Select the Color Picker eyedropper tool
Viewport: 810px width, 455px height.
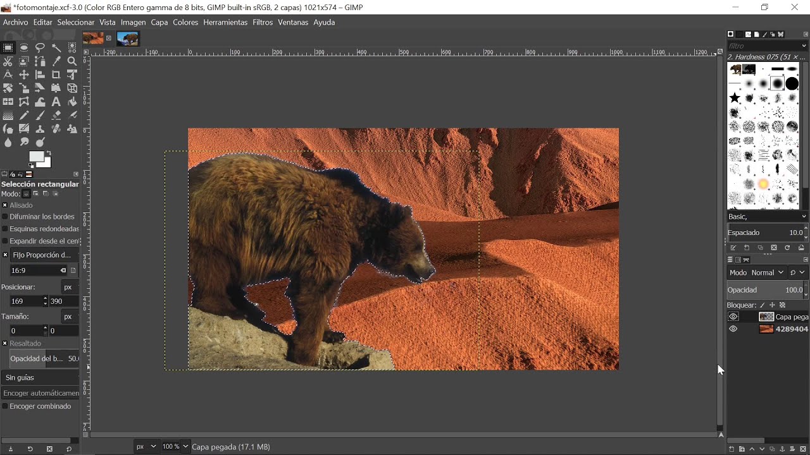pyautogui.click(x=56, y=61)
